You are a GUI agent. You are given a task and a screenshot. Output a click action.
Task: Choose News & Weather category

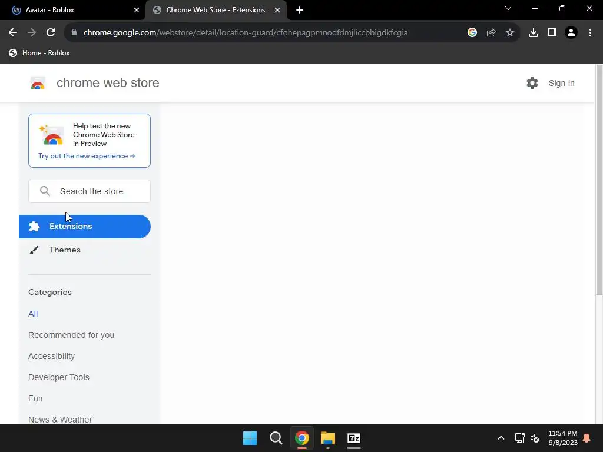[60, 420]
